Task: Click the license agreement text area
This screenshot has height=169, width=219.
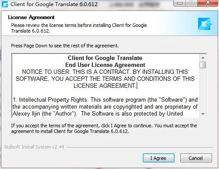Action: point(106,86)
